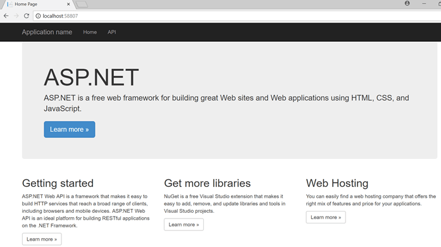Click Learn more under Web Hosting
Image resolution: width=441 pixels, height=247 pixels.
pos(326,217)
